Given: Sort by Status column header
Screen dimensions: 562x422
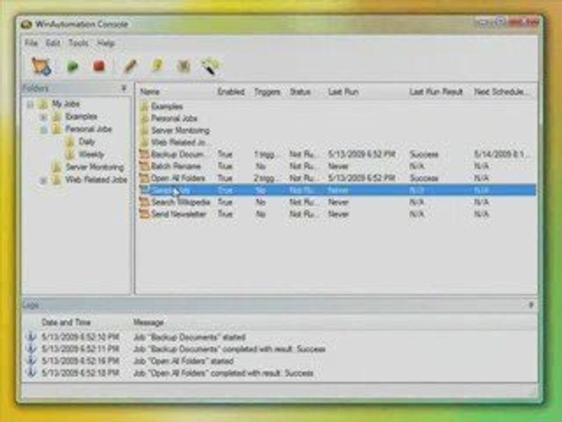Looking at the screenshot, I should pyautogui.click(x=300, y=92).
